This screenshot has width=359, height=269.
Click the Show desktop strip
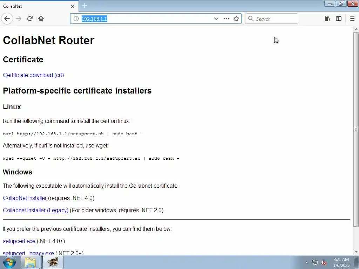357,262
